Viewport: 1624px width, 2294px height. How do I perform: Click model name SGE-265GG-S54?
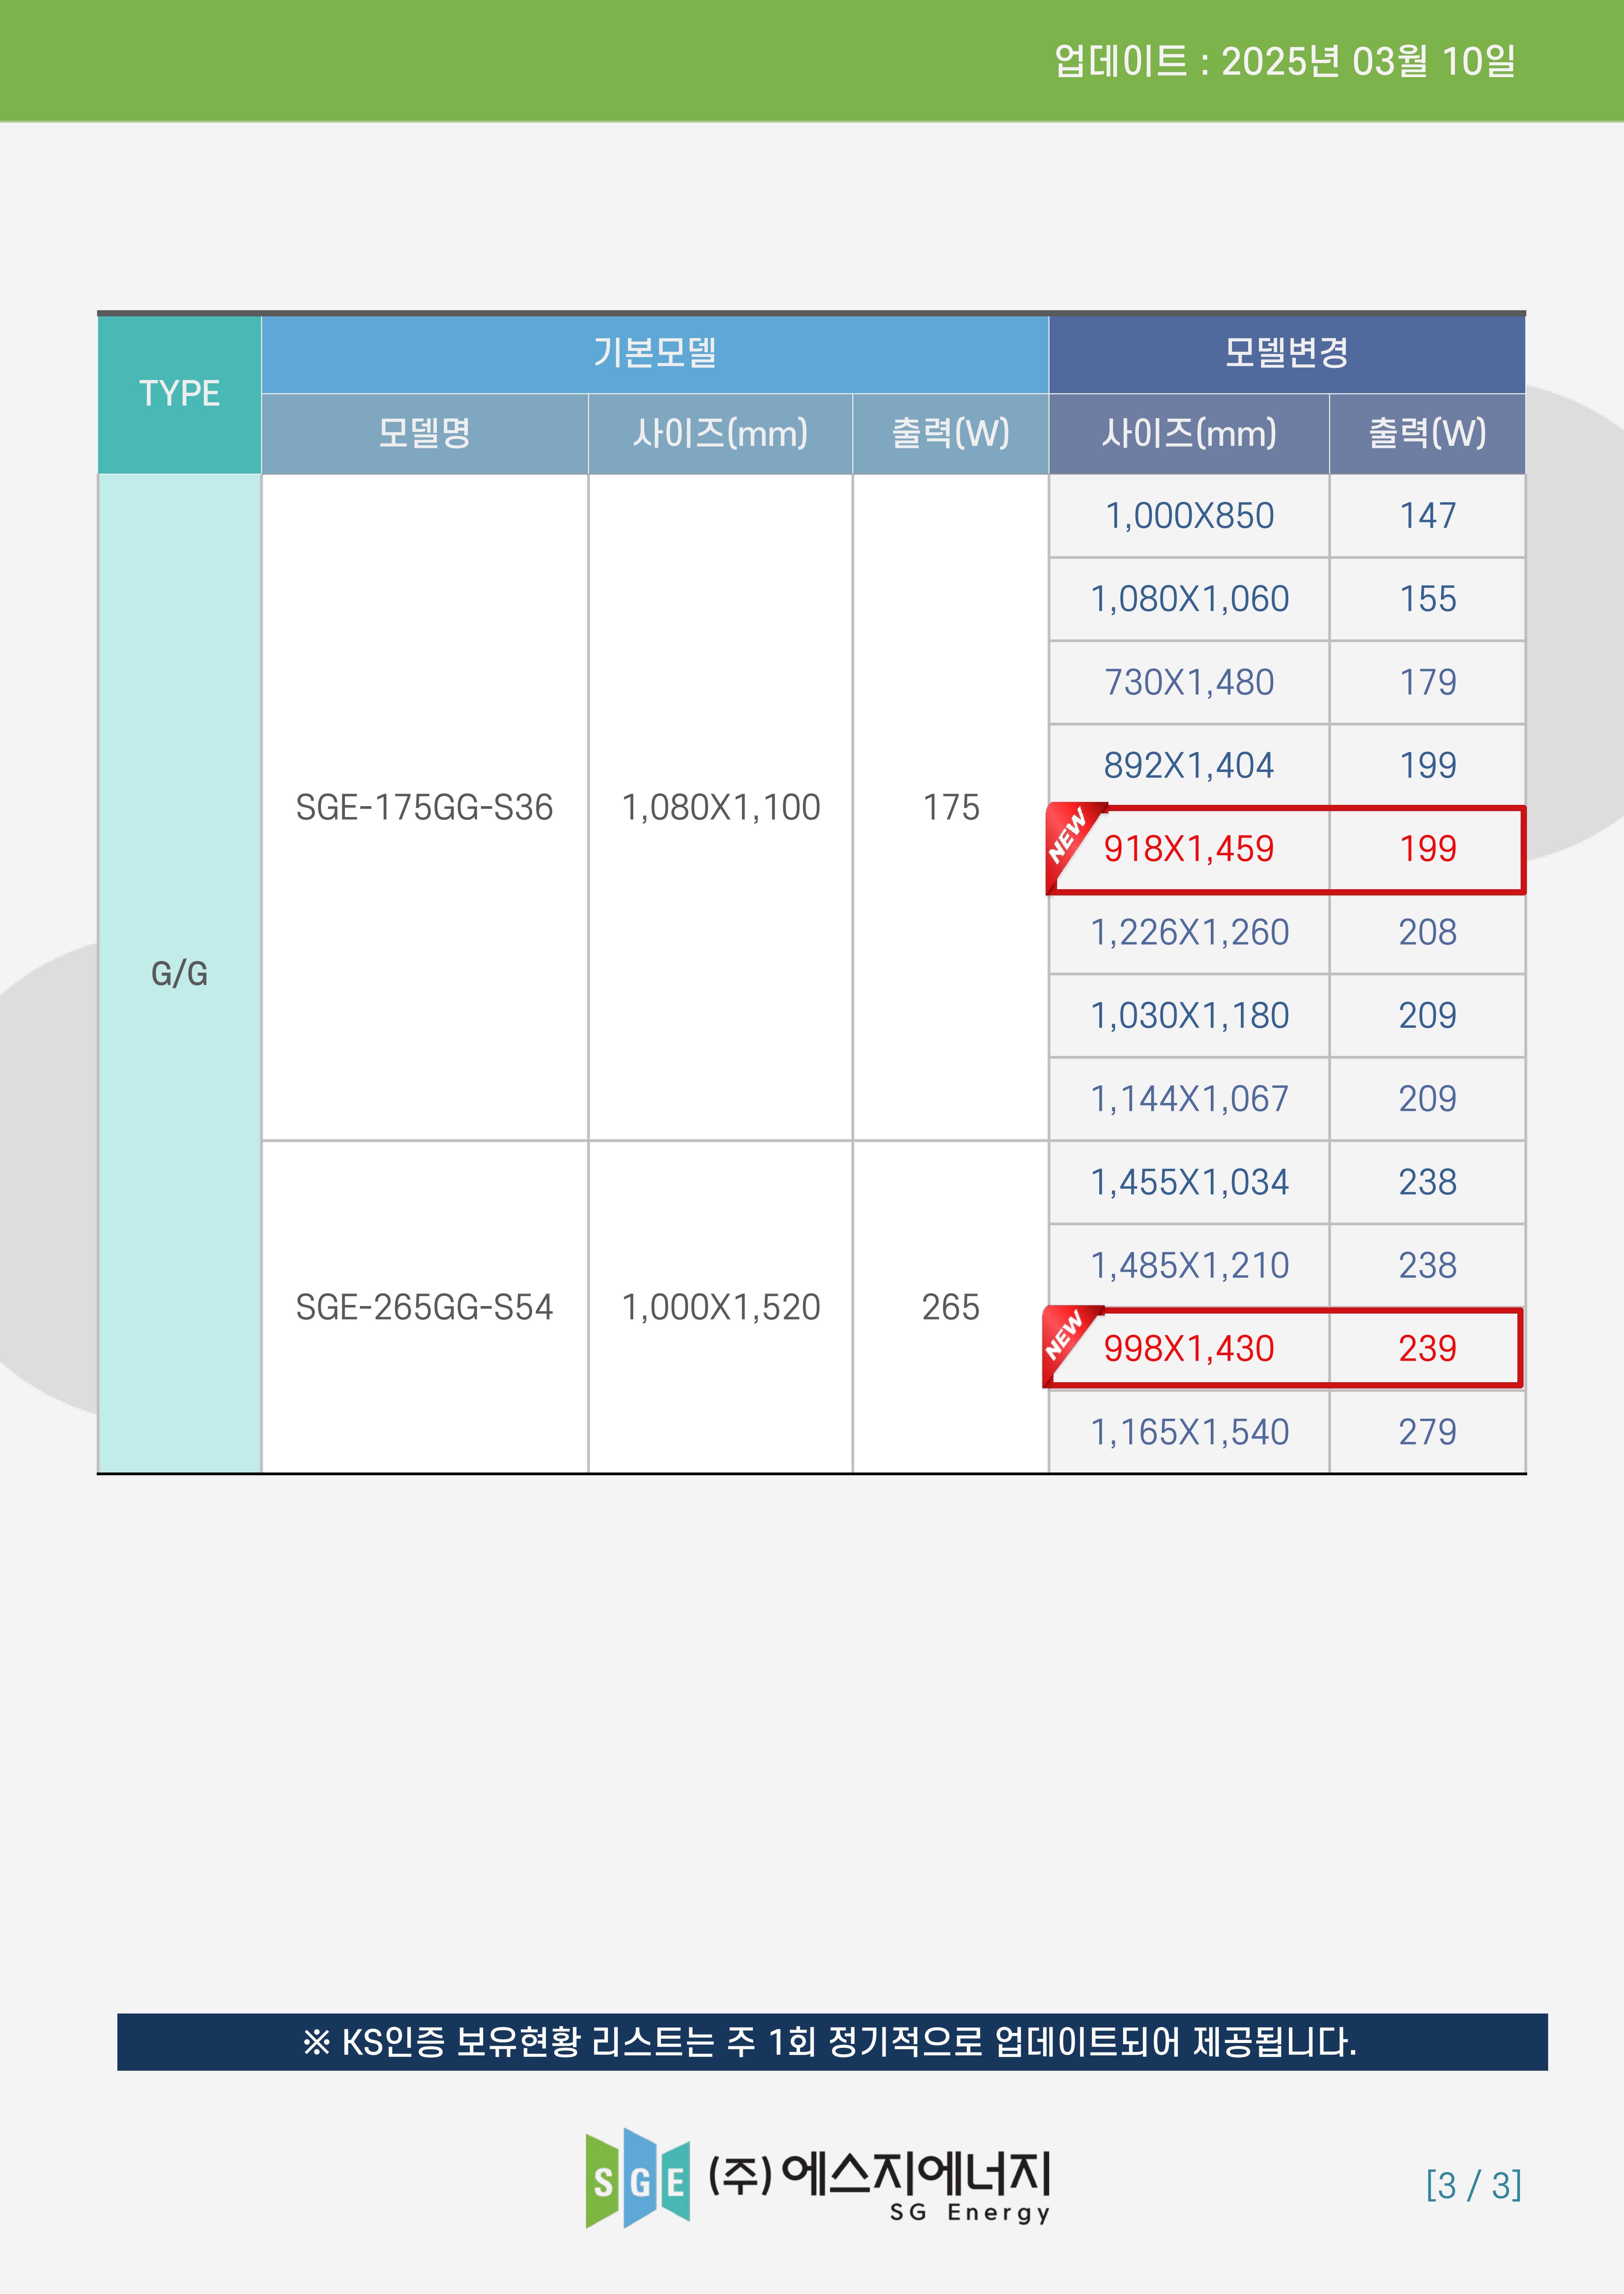pos(424,1307)
